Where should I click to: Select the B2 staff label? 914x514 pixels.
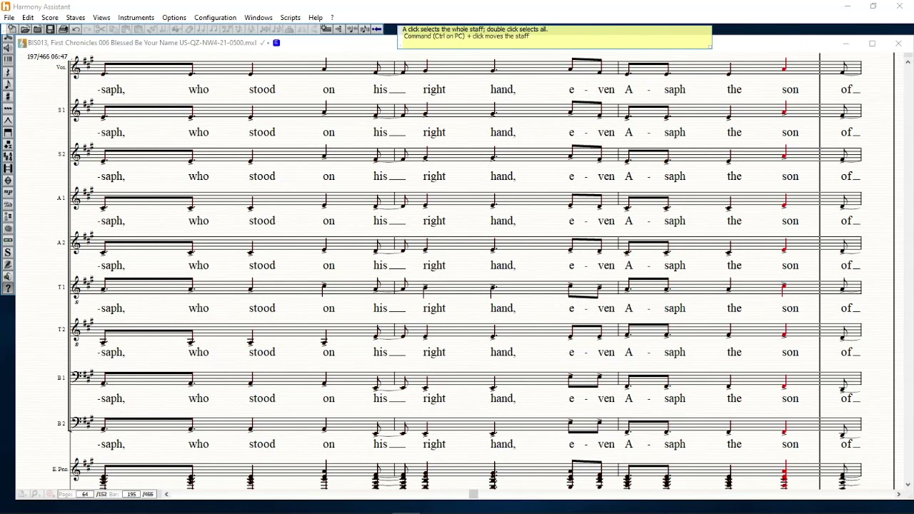tap(61, 423)
